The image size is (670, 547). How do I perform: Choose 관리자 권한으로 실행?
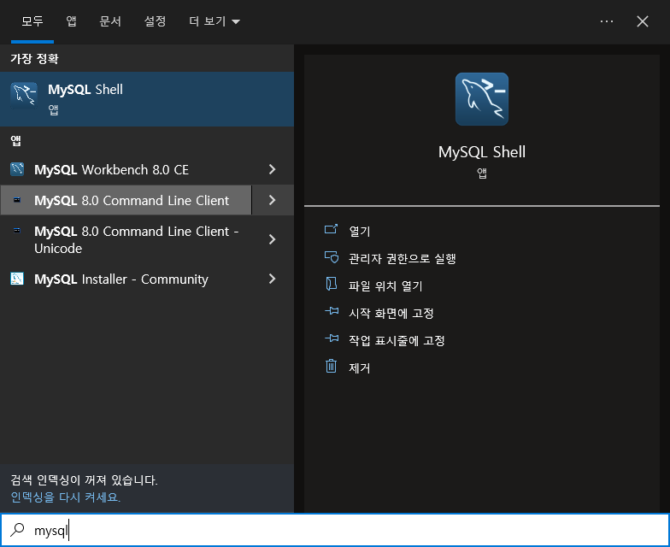402,258
